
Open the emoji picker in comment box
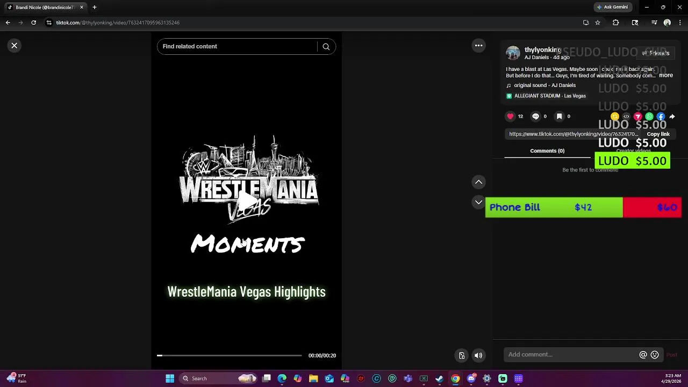655,355
